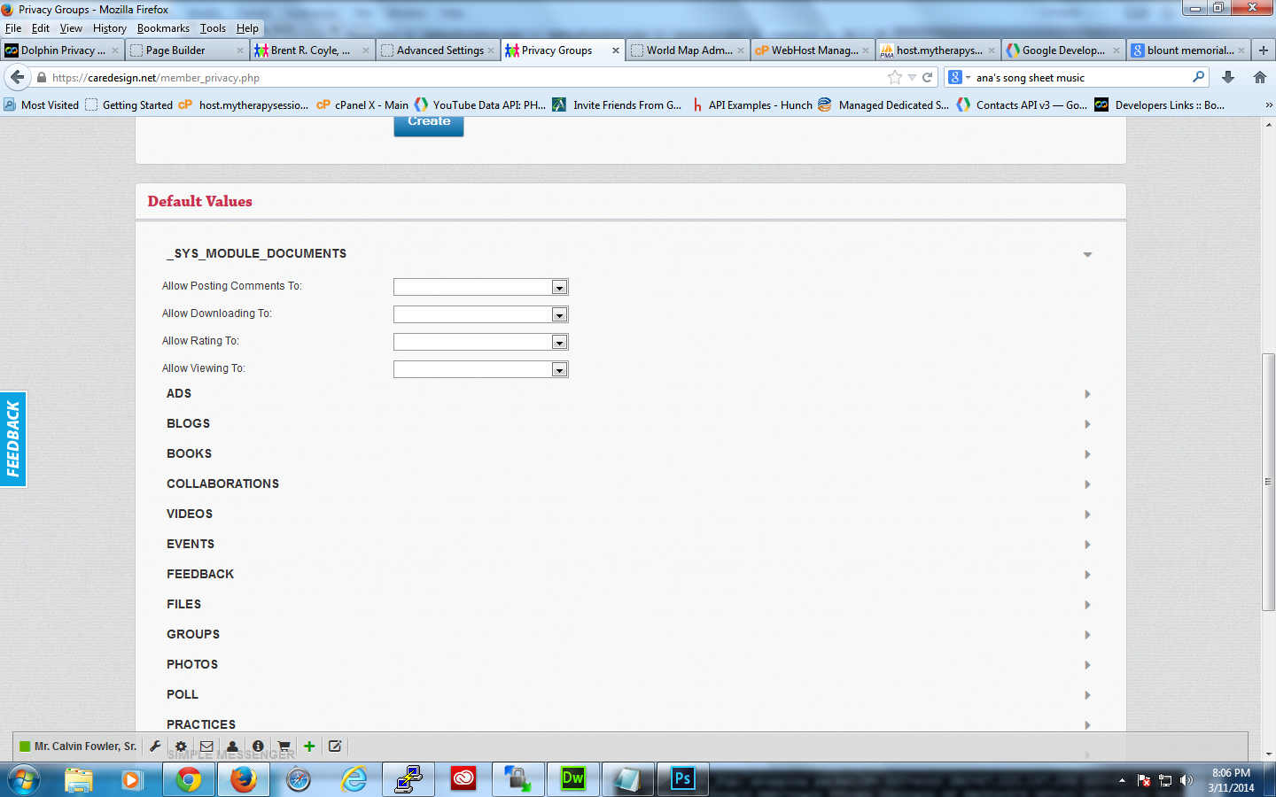Switch to the Google Develop... tab
1276x797 pixels.
(x=1063, y=50)
